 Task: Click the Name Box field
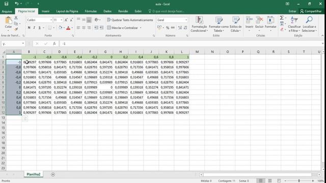tap(11, 44)
